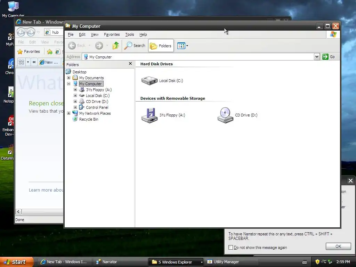356x267 pixels.
Task: Close the dialog behind My Computer
Action: 350,181
